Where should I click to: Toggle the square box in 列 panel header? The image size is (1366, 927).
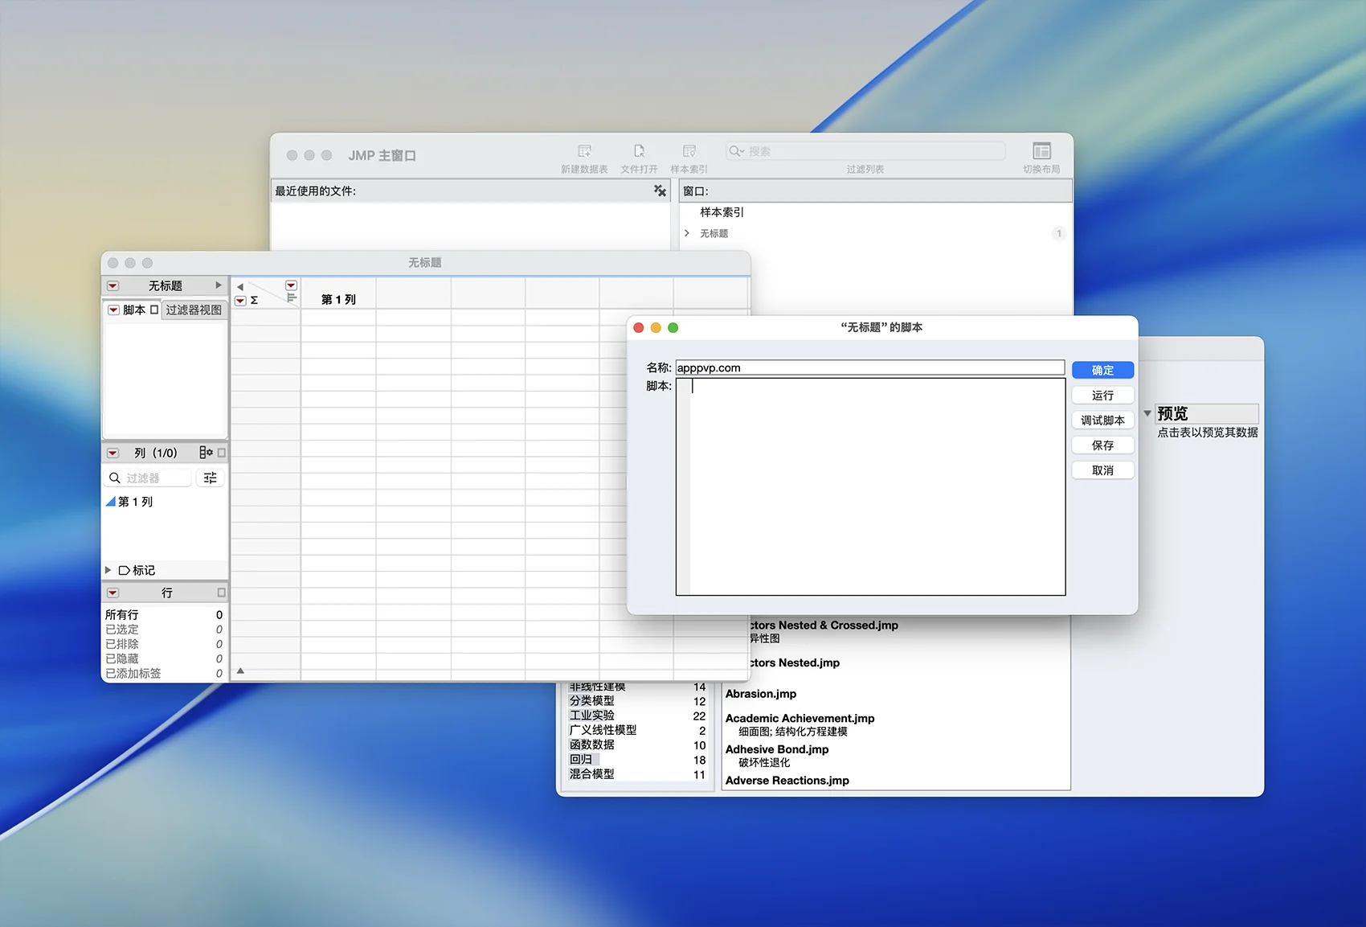[x=222, y=453]
